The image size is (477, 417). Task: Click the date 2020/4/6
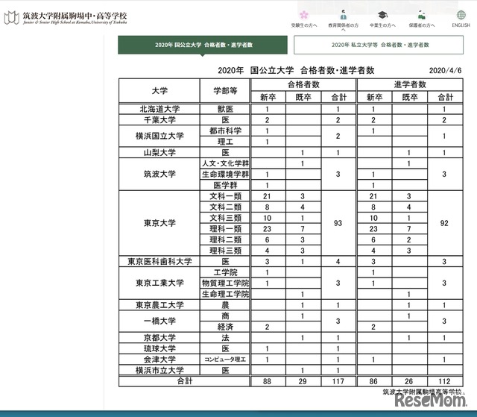pos(445,71)
